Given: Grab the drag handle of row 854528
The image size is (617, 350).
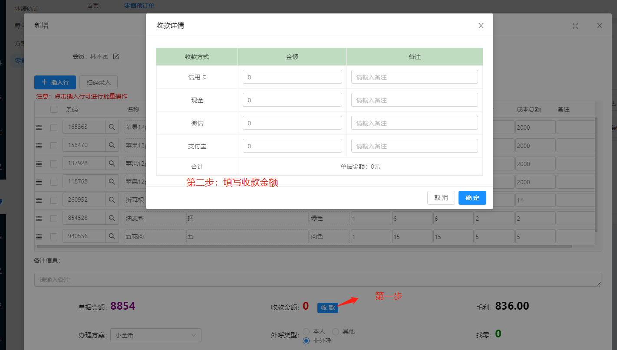Looking at the screenshot, I should (x=39, y=219).
